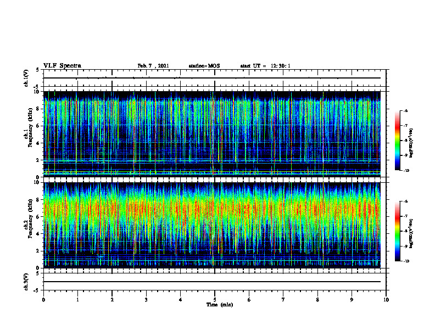Click the "ch.1(V)" waveform axis label
Image resolution: width=435 pixels, height=336 pixels.
click(x=26, y=78)
